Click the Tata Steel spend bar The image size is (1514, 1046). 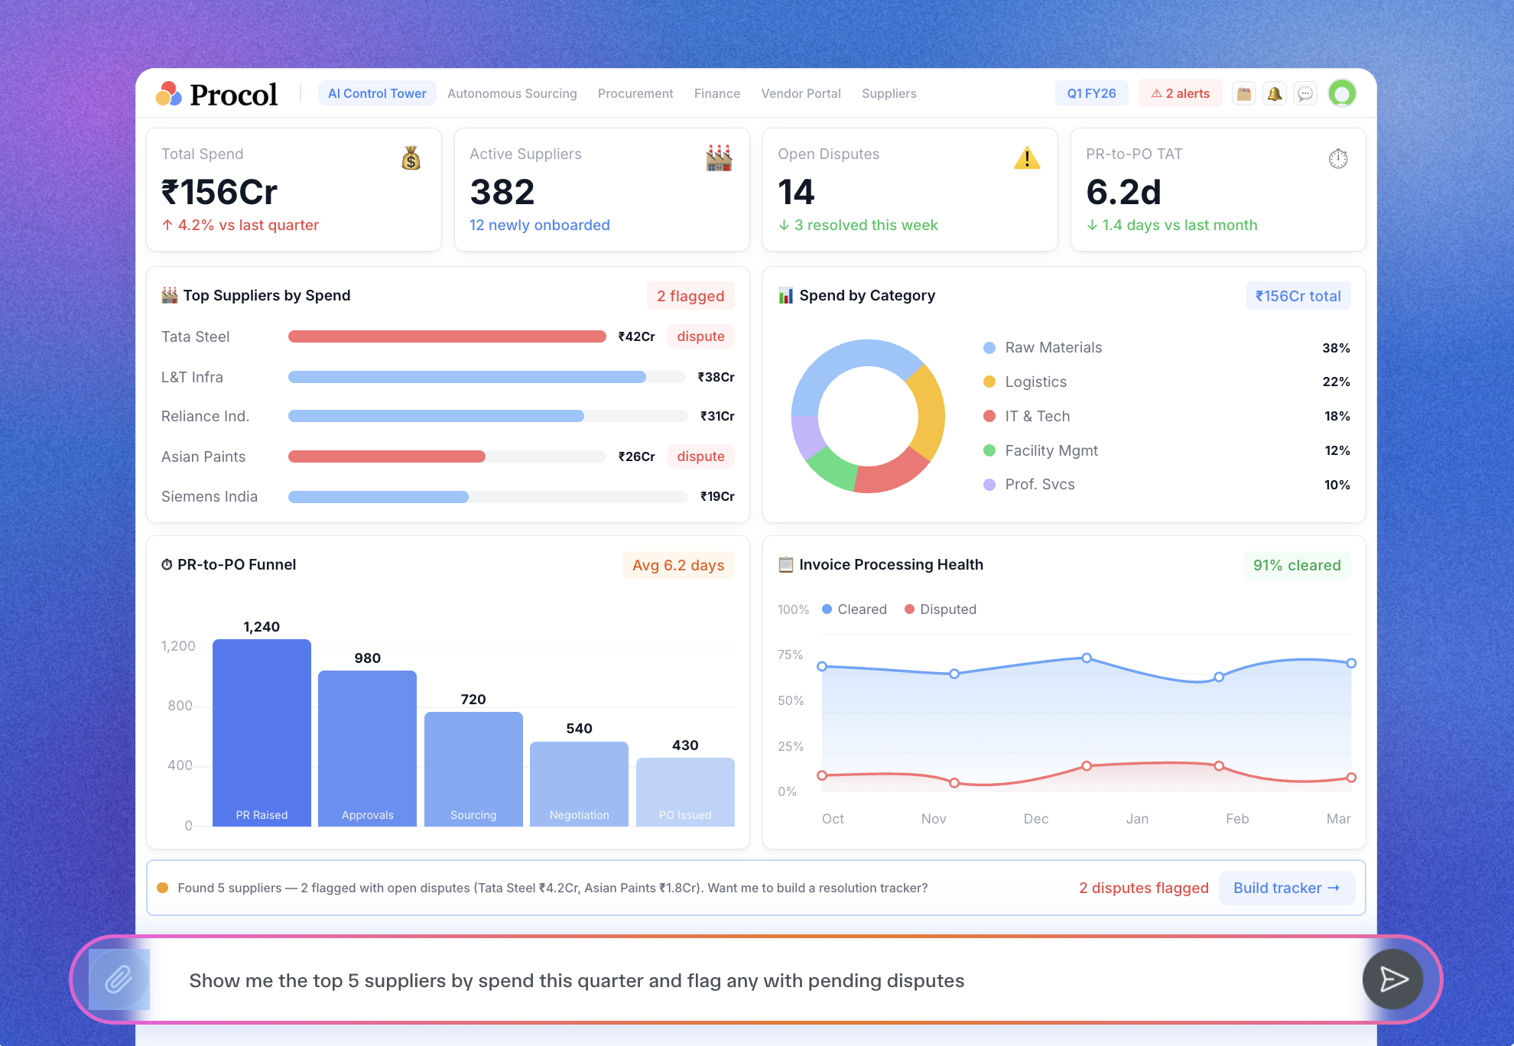(447, 336)
